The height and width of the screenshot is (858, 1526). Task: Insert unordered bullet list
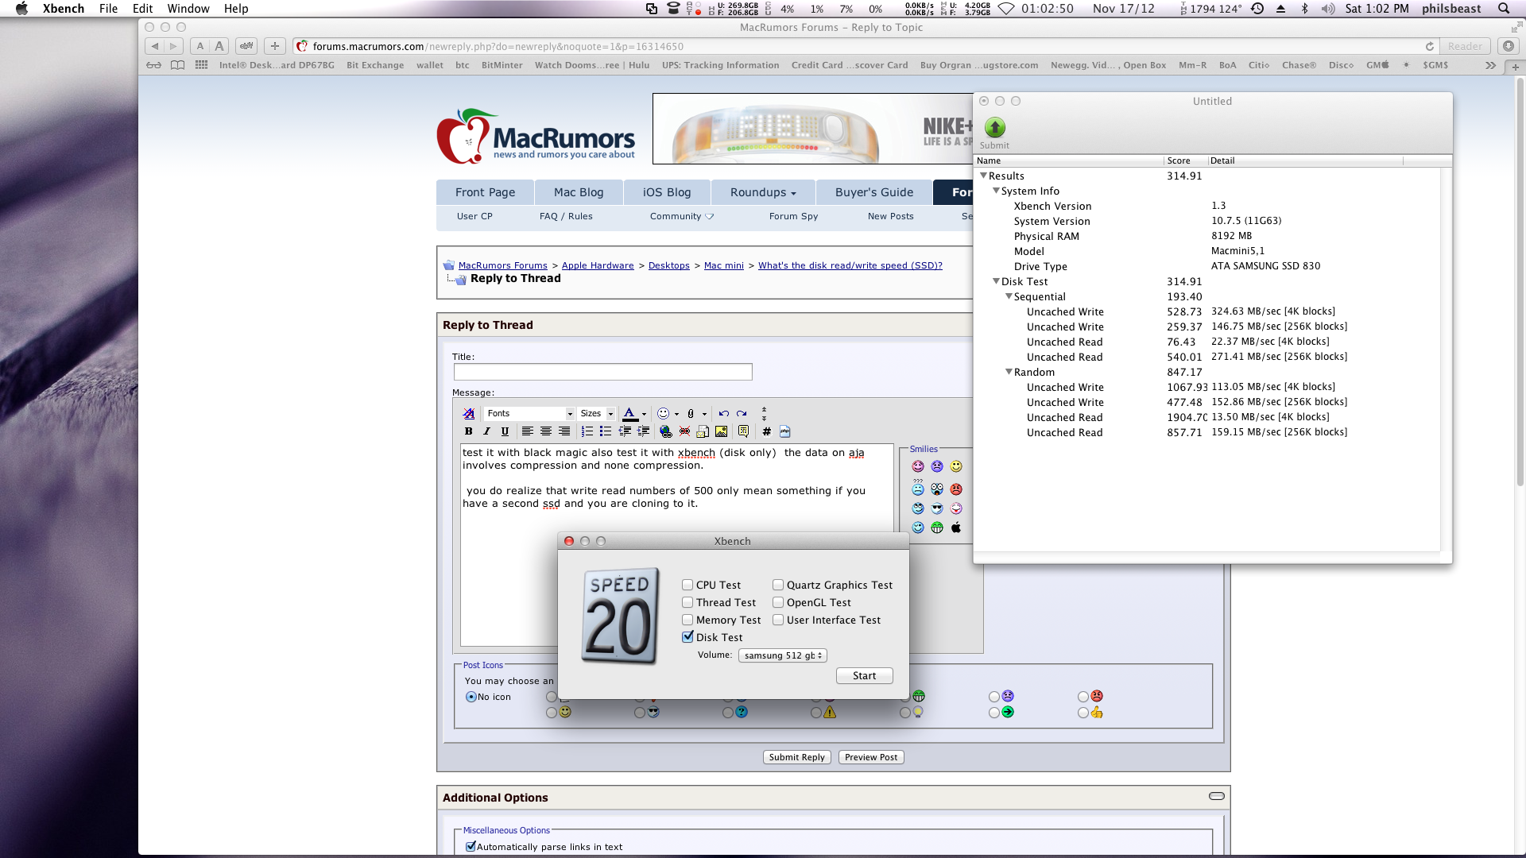[x=606, y=431]
